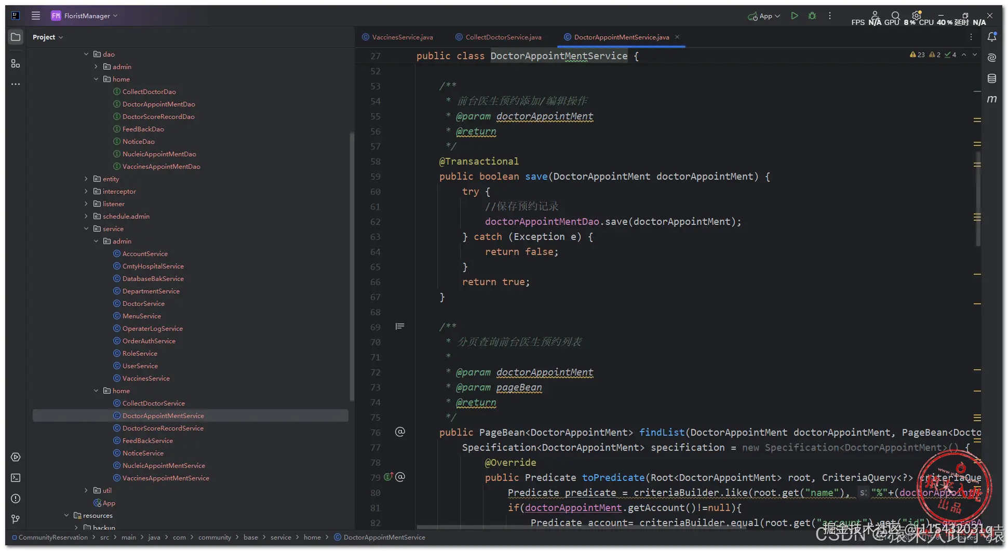Open the Git version control tool window

(x=16, y=519)
